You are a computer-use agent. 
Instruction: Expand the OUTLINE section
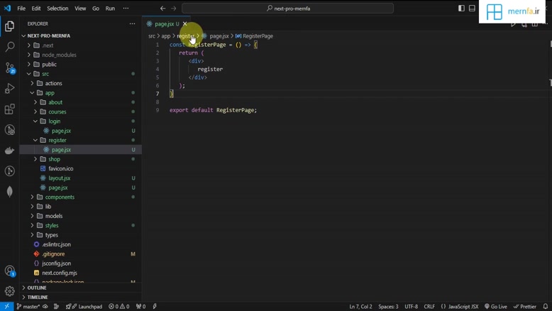coord(37,288)
